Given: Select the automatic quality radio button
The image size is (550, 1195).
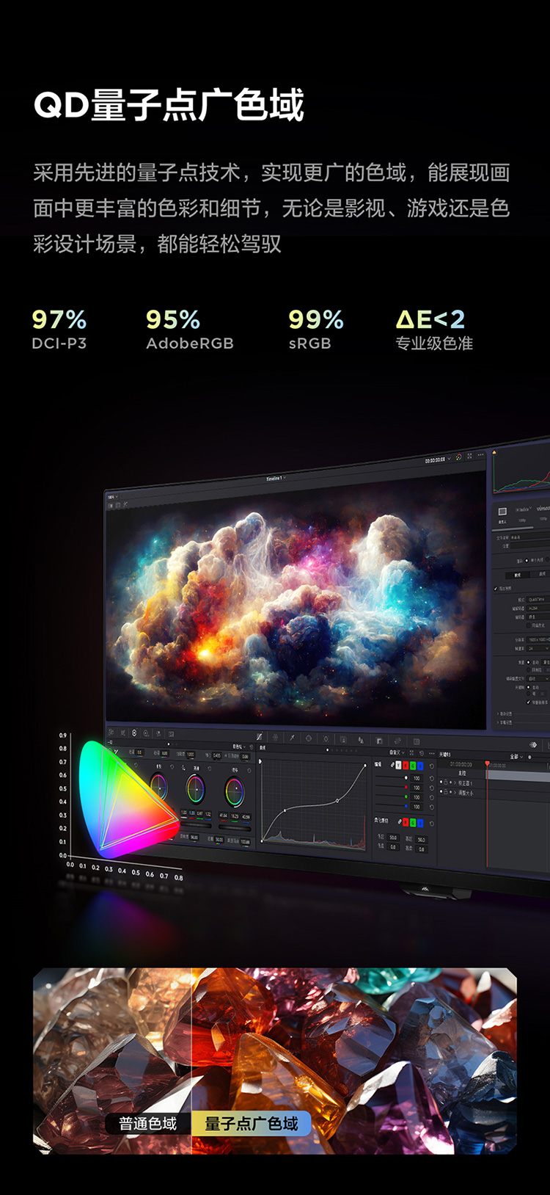Looking at the screenshot, I should [x=528, y=662].
